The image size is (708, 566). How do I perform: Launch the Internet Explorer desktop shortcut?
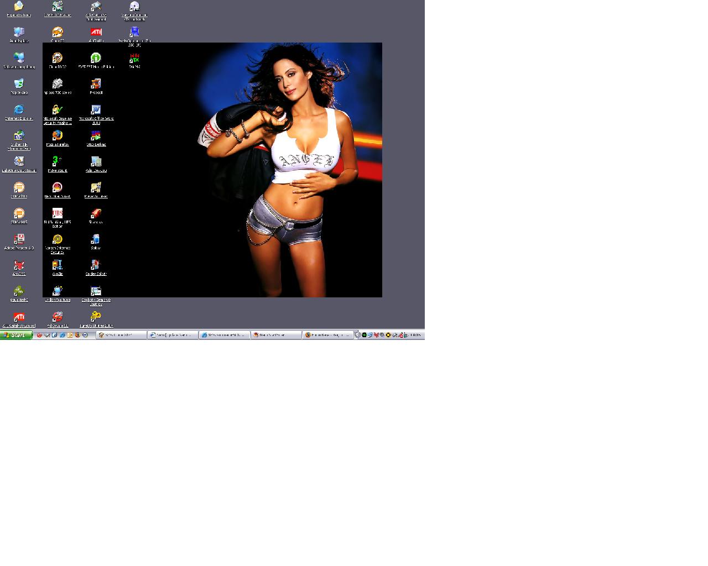[19, 110]
